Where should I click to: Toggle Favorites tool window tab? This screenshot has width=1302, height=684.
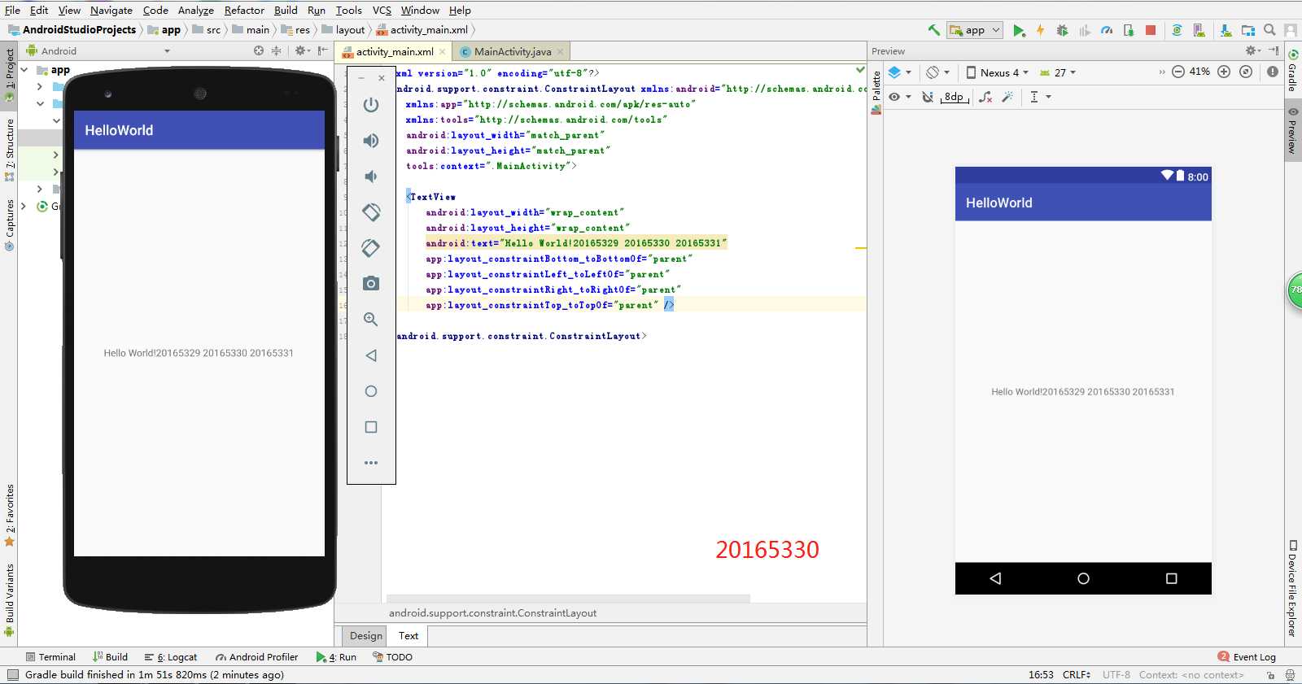[x=9, y=515]
